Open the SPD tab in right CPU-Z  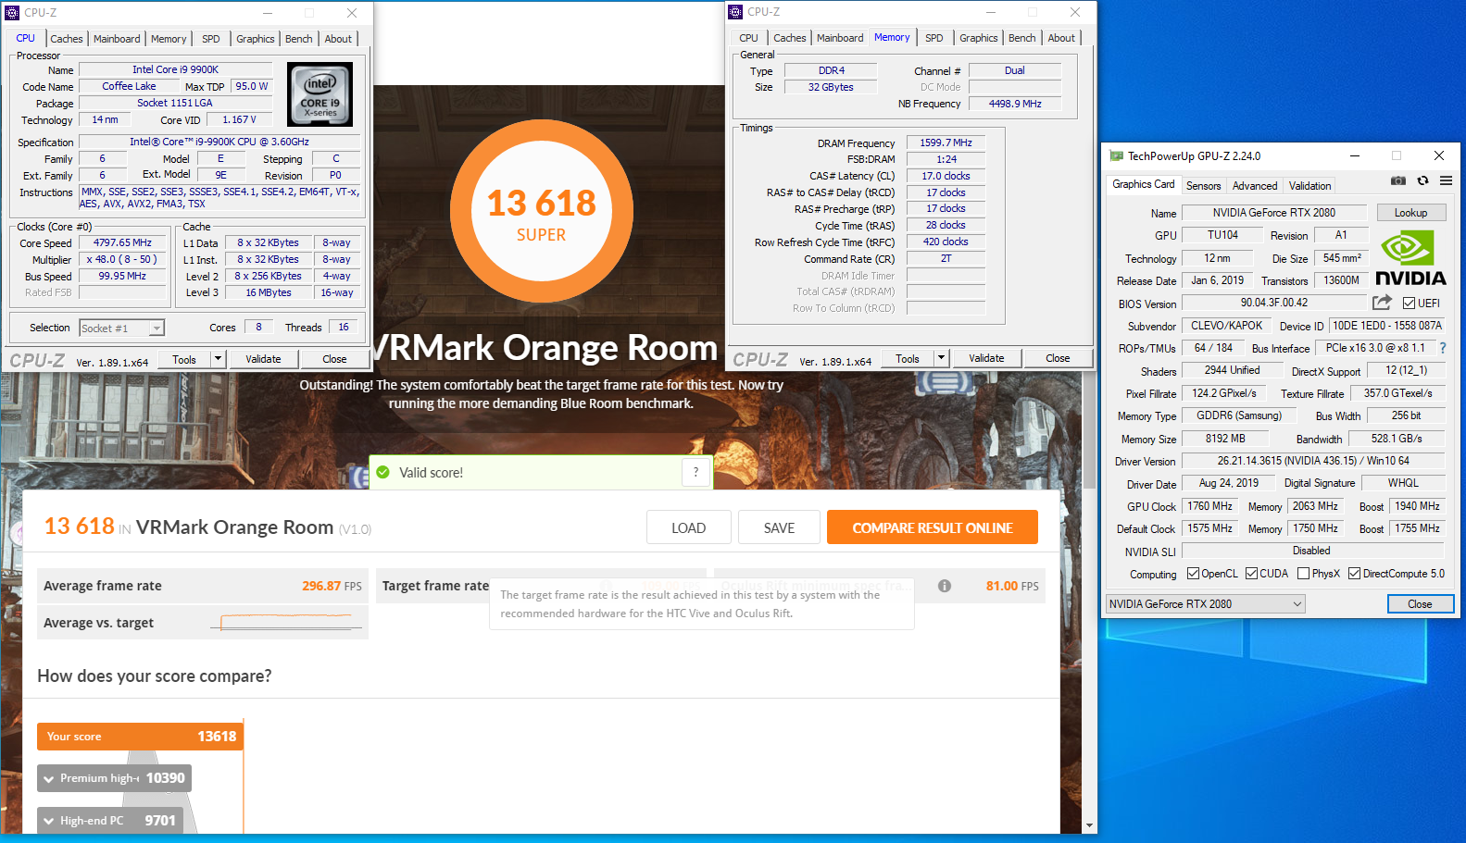(934, 38)
